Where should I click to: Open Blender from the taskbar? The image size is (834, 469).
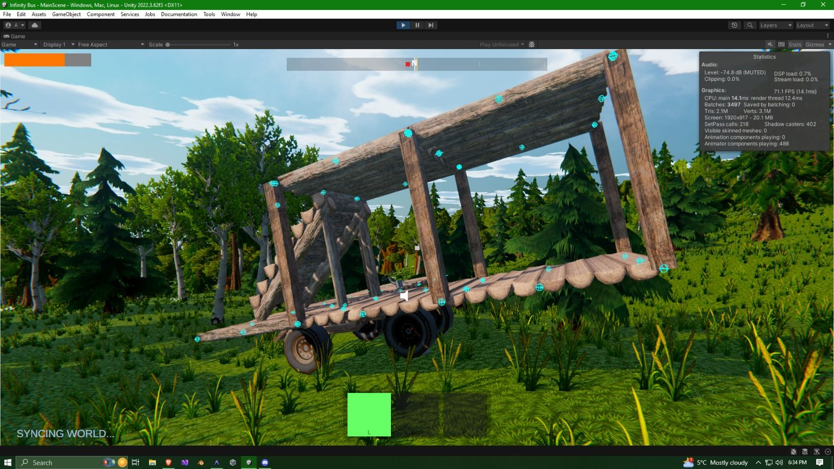tap(201, 462)
